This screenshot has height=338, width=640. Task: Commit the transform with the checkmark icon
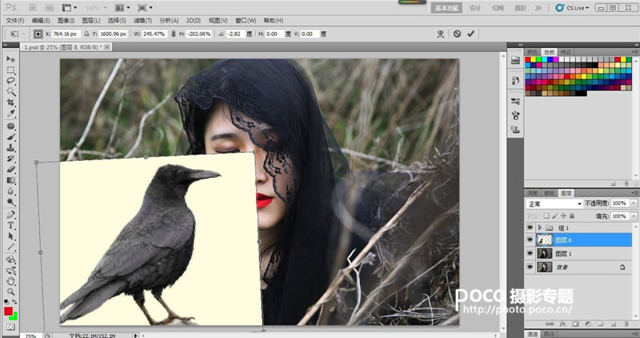pos(471,34)
